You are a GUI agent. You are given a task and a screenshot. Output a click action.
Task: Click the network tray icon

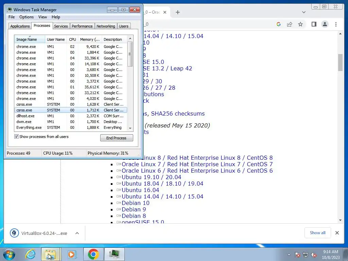coord(306,255)
